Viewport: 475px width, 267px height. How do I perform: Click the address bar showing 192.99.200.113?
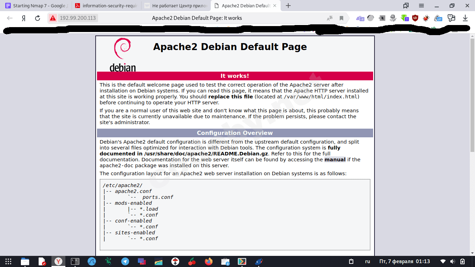(x=195, y=18)
